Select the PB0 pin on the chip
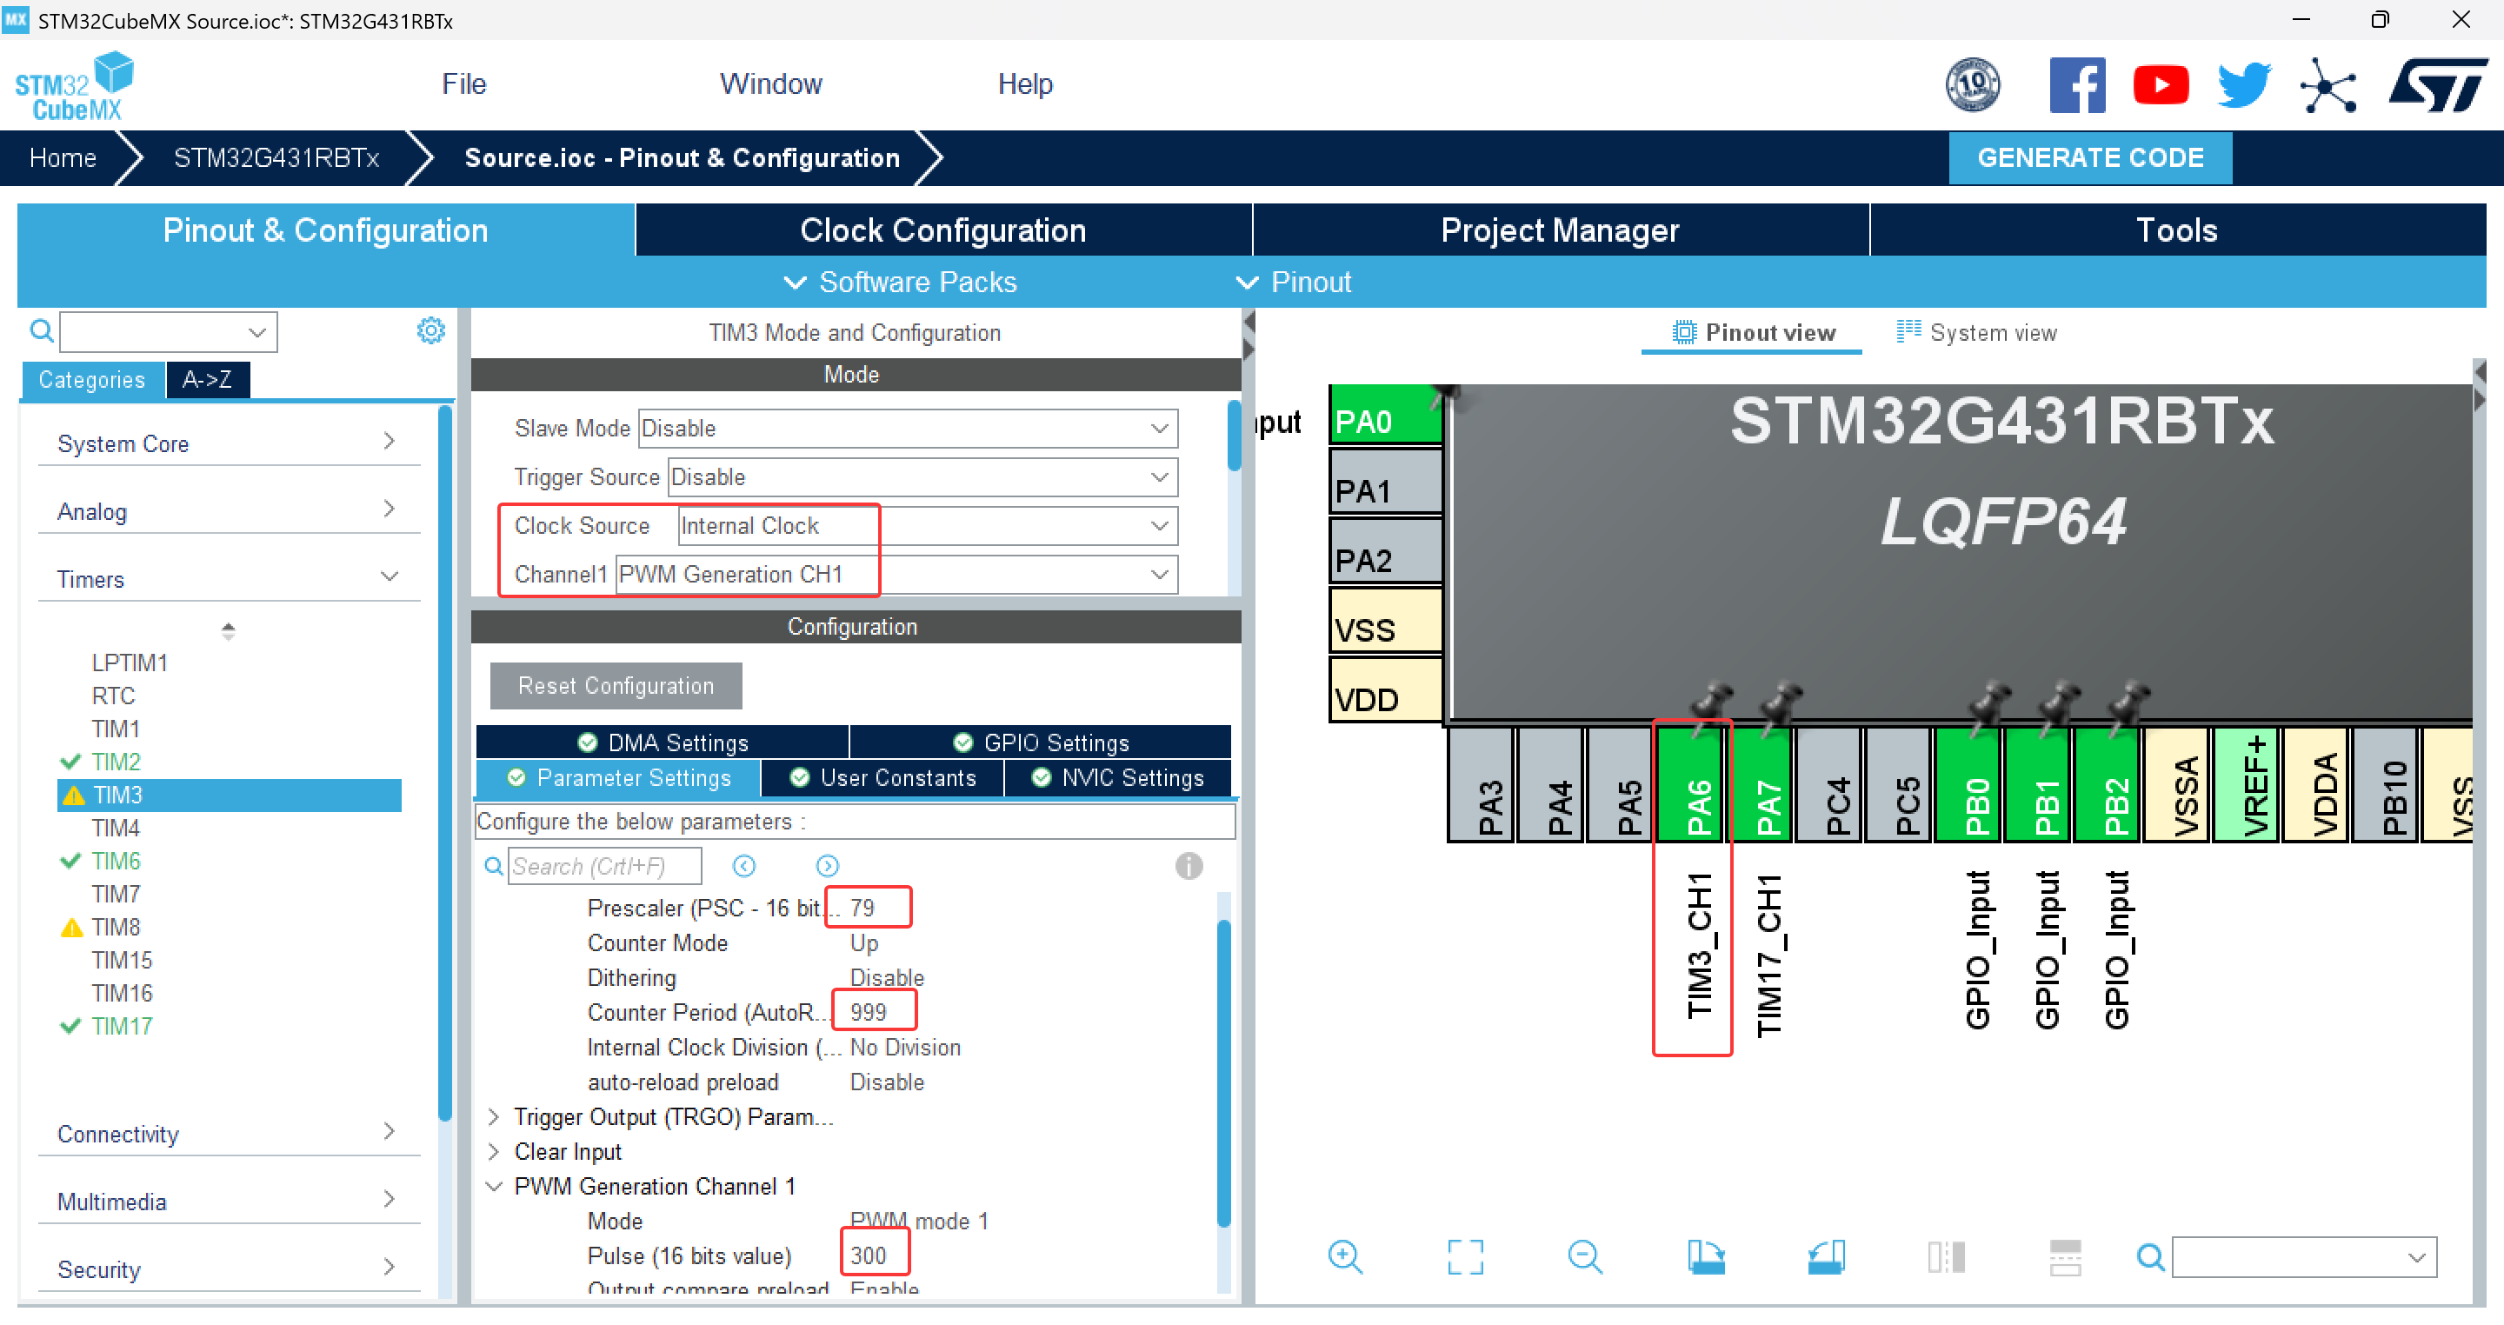This screenshot has width=2504, height=1325. (1969, 784)
